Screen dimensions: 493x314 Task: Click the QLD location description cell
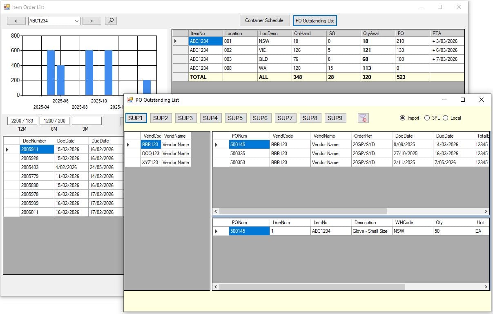click(274, 59)
